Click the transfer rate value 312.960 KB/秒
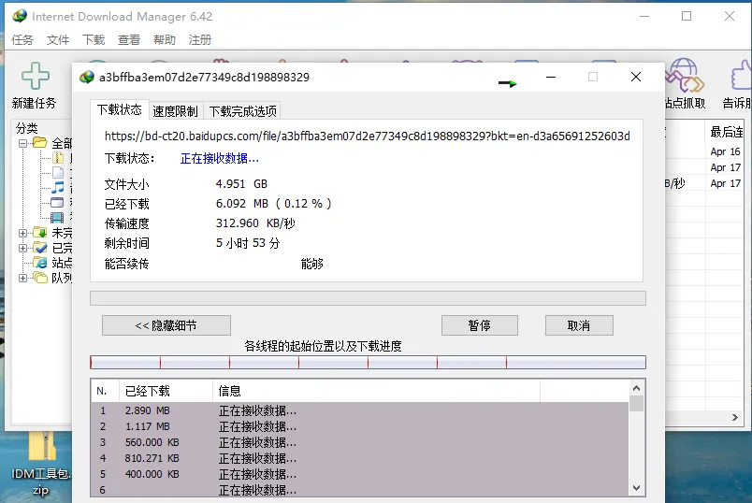 (255, 223)
